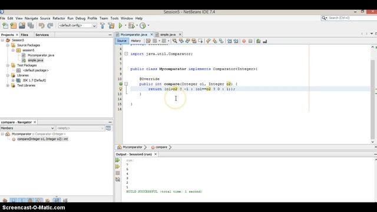
Task: Click the Debug Project toolbar icon
Action: pyautogui.click(x=131, y=25)
